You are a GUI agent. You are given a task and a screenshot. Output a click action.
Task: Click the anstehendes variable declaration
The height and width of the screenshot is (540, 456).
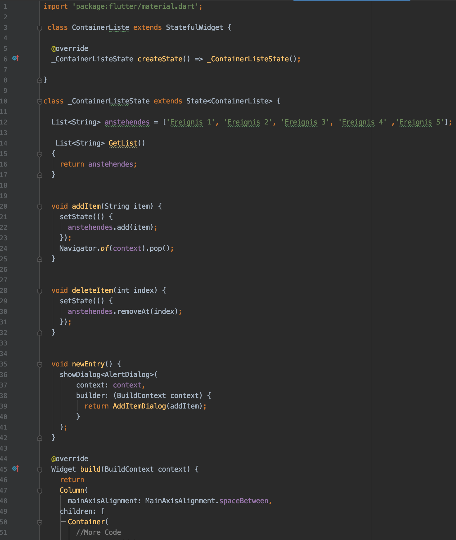pyautogui.click(x=127, y=122)
